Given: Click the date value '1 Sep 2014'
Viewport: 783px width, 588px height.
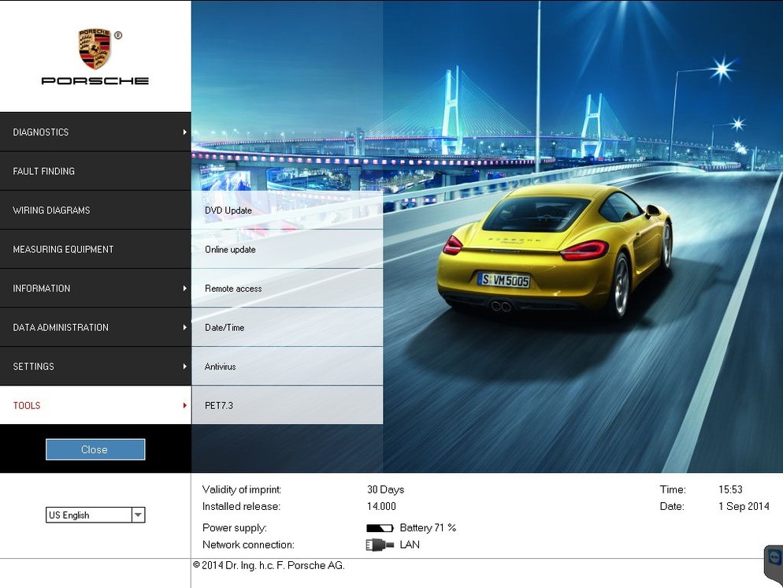Looking at the screenshot, I should point(744,506).
